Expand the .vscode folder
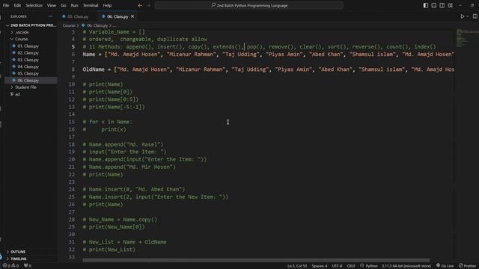The width and height of the screenshot is (479, 269). [x=31, y=32]
